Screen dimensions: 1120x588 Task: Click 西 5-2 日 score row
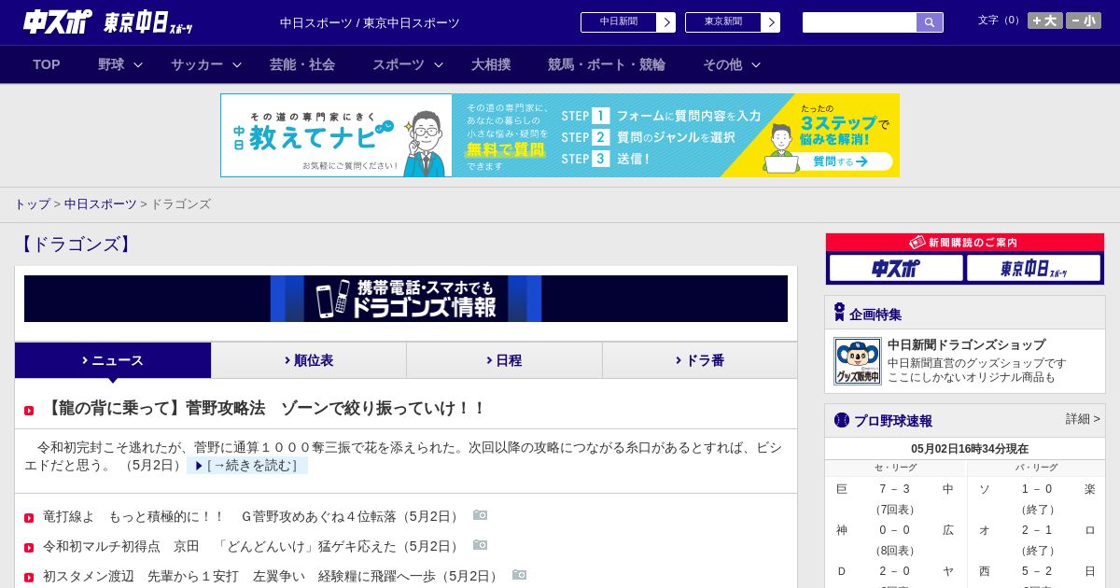coord(1037,571)
